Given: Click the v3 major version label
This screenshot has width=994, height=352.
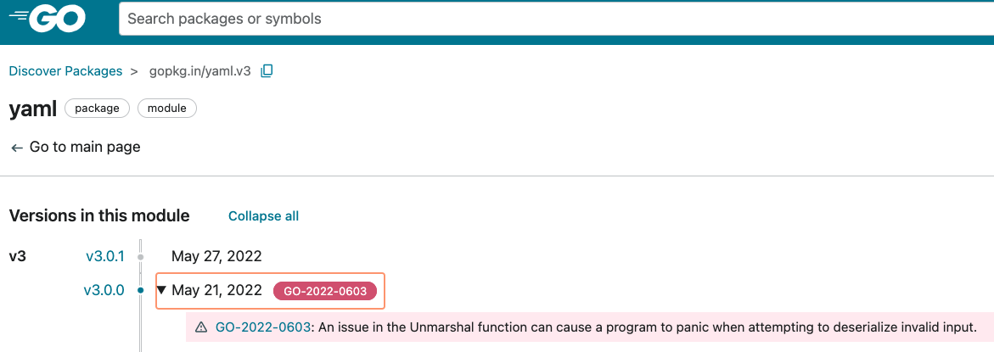Looking at the screenshot, I should coord(18,255).
